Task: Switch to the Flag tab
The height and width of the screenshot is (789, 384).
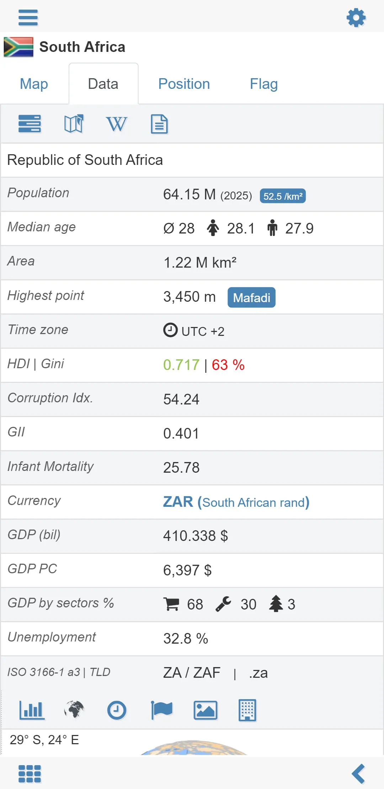Action: 263,84
